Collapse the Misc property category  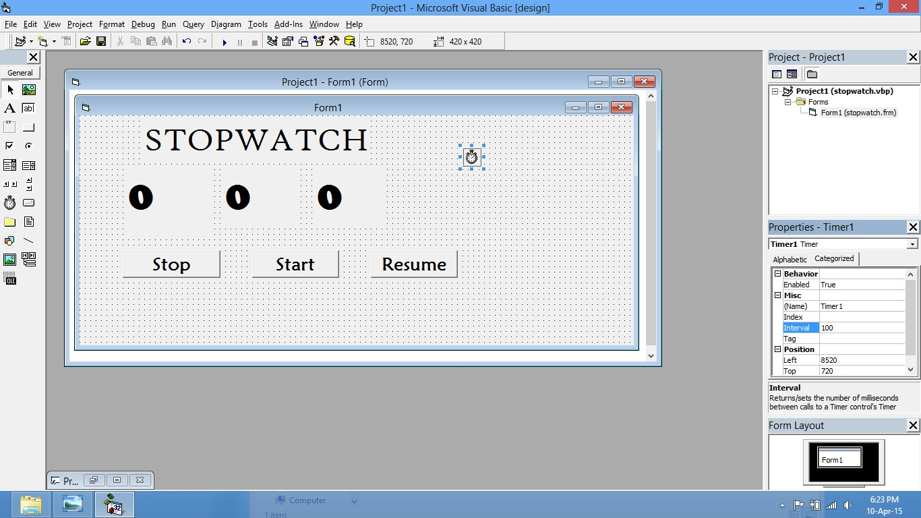click(x=779, y=295)
